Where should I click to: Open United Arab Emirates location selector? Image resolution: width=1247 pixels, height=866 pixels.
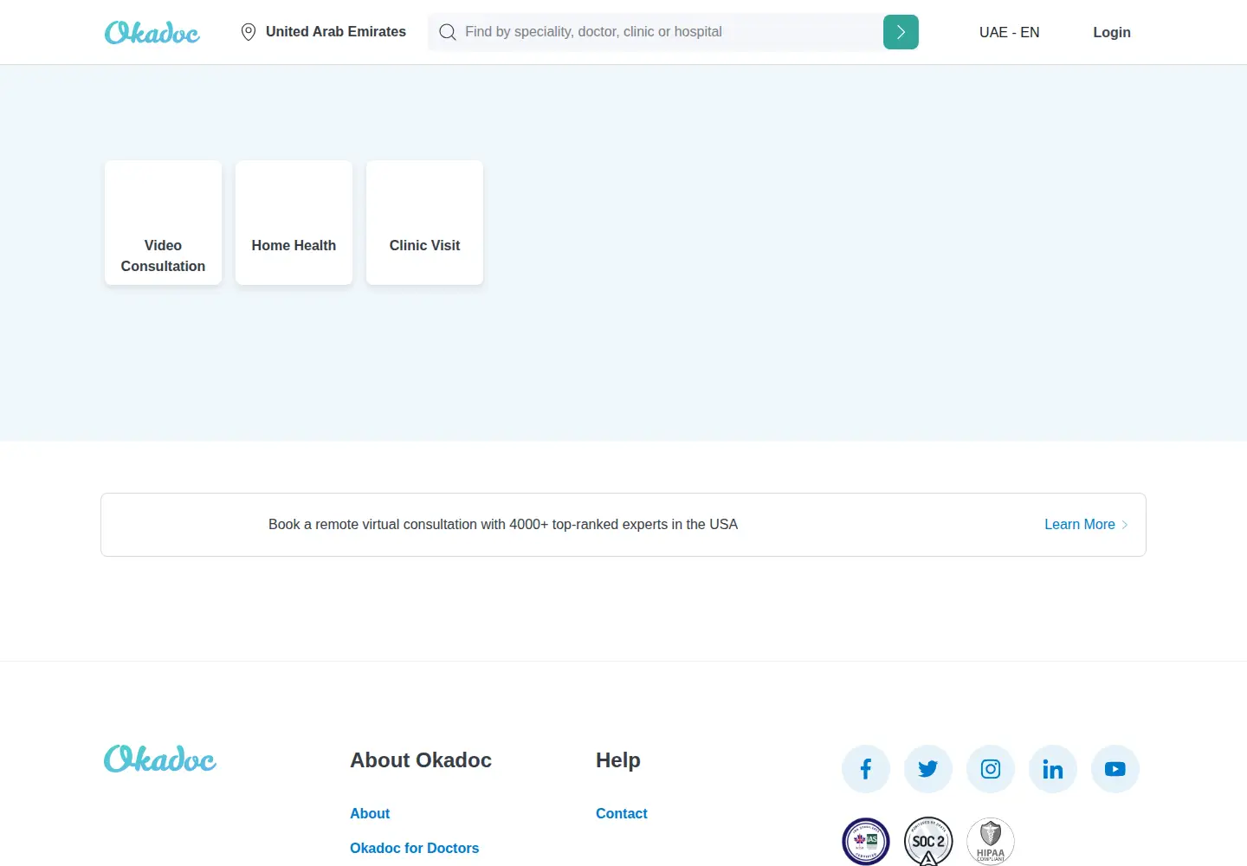pos(323,32)
